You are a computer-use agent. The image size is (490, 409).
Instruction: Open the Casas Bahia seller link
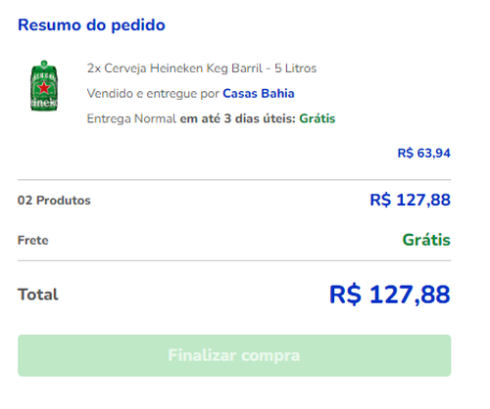point(259,94)
